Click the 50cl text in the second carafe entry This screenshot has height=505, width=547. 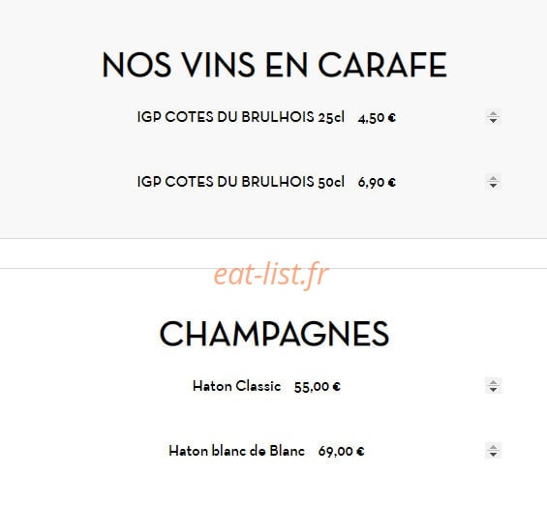331,182
